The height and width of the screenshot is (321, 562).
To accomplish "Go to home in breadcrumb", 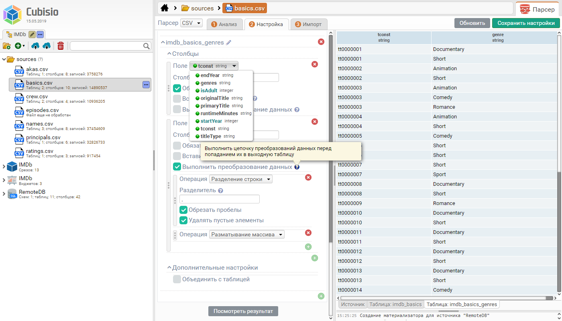I will pos(164,8).
